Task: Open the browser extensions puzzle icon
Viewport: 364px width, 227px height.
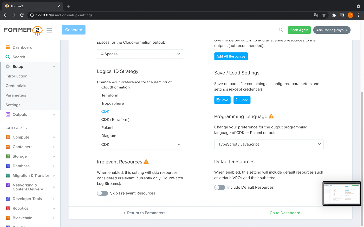Action: coord(334,15)
